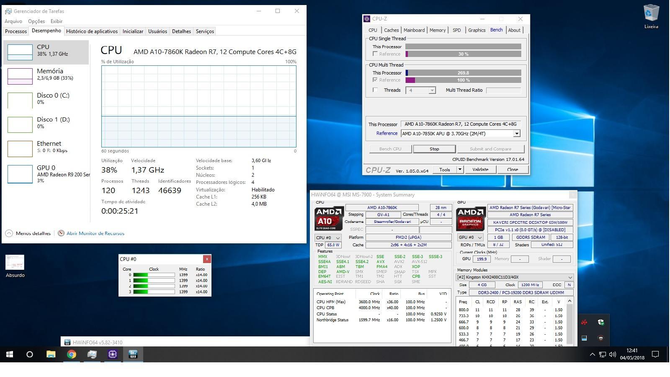This screenshot has height=377, width=670.
Task: Open Cortana search circle on taskbar
Action: [x=29, y=354]
